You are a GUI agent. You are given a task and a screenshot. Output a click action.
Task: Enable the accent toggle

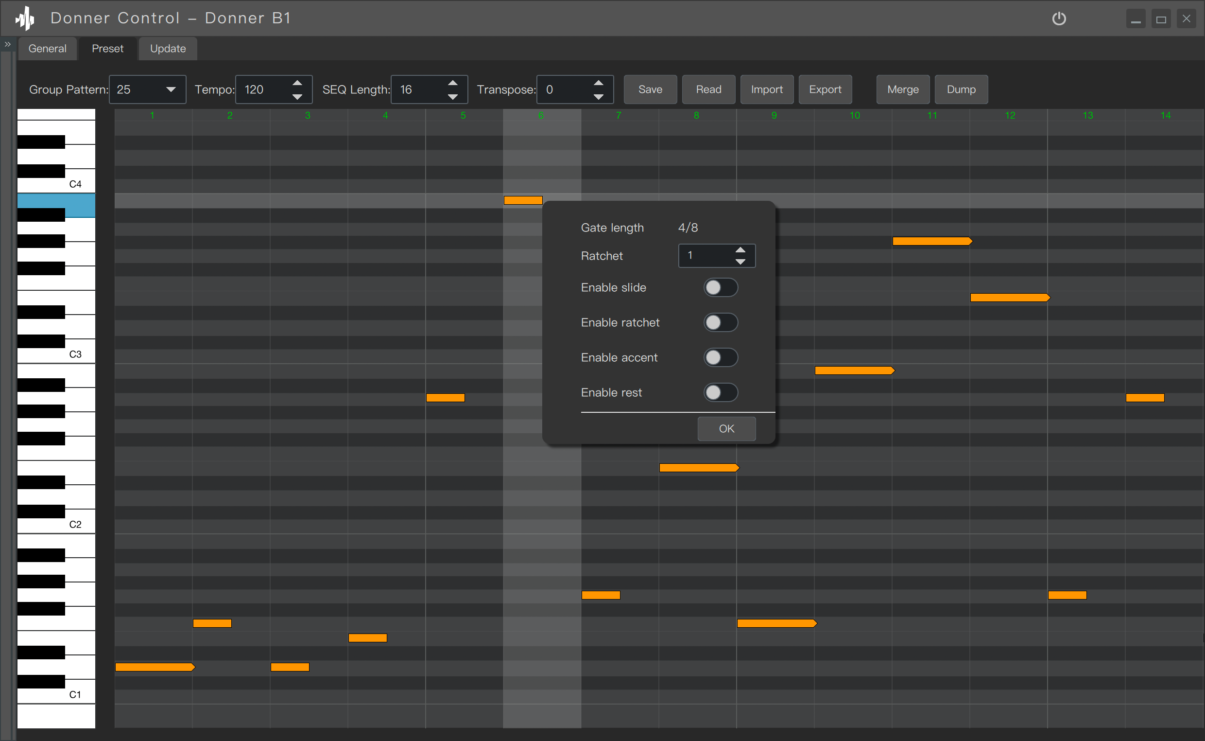(x=720, y=358)
